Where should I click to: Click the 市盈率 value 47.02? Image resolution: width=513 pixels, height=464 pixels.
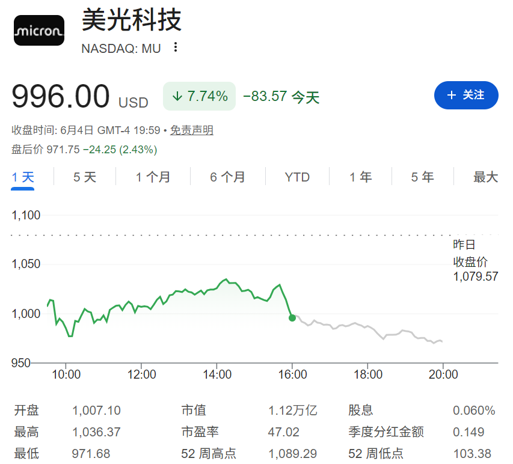(284, 432)
